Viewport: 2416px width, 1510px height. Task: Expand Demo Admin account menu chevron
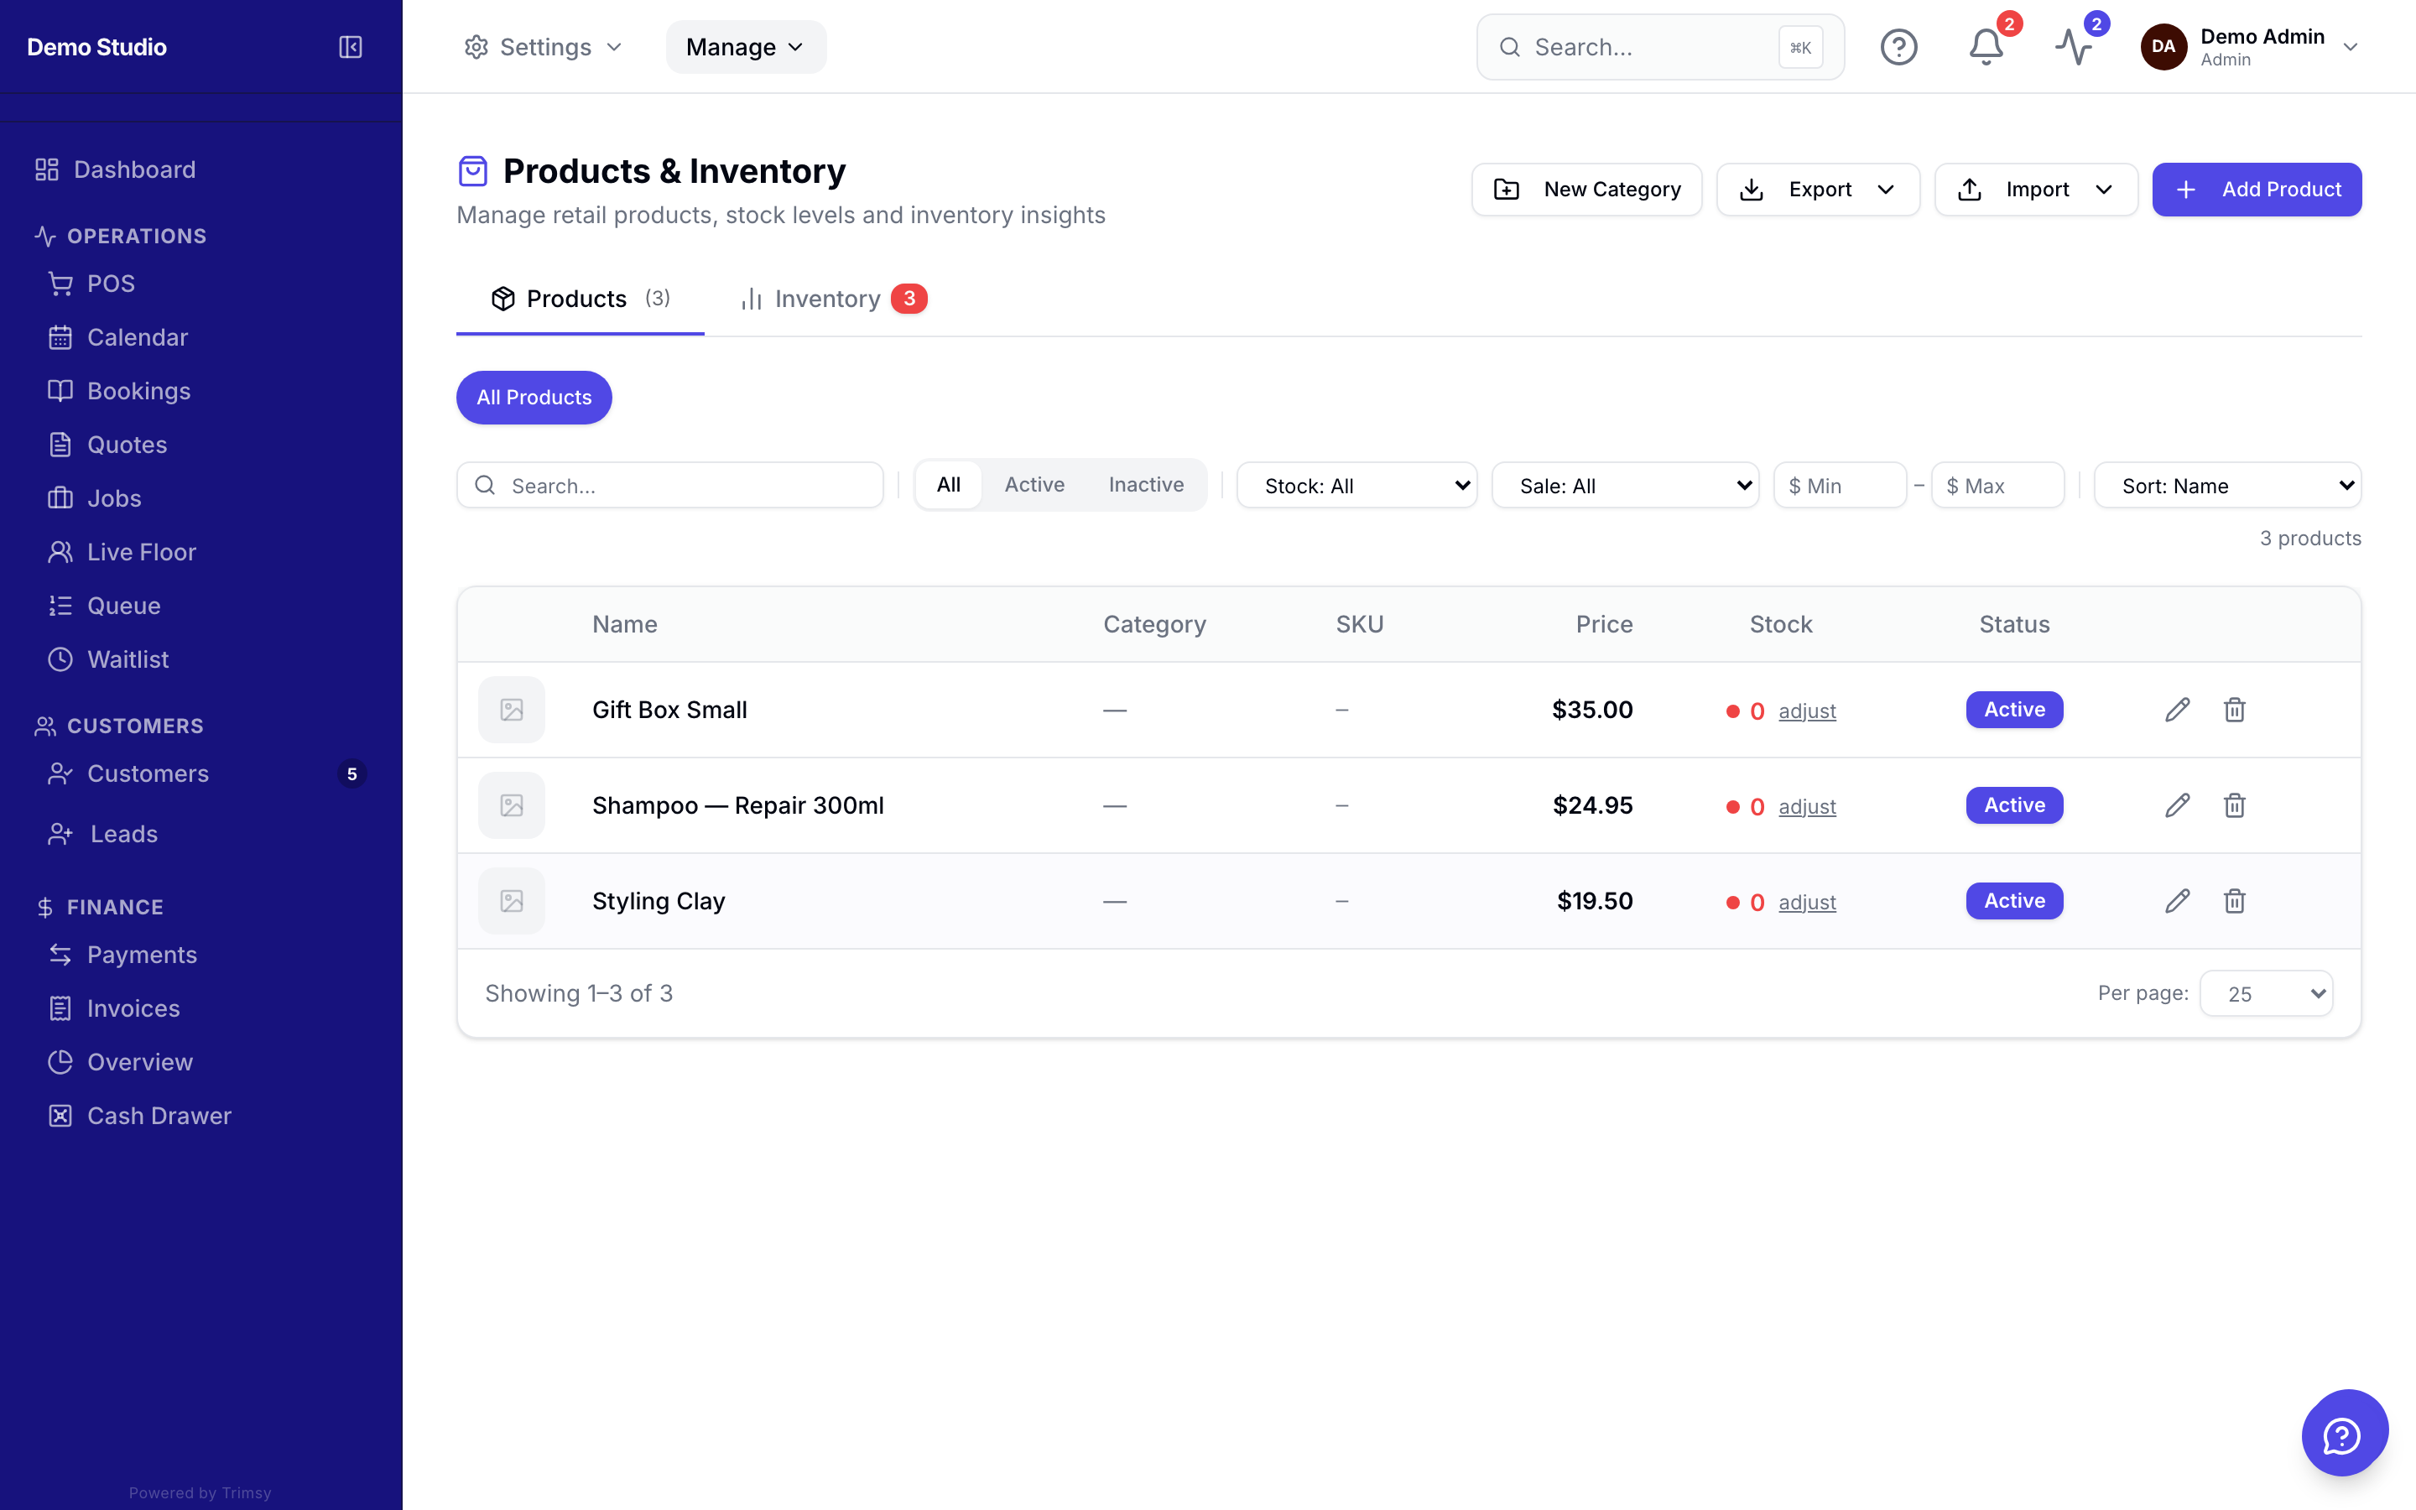click(2350, 47)
